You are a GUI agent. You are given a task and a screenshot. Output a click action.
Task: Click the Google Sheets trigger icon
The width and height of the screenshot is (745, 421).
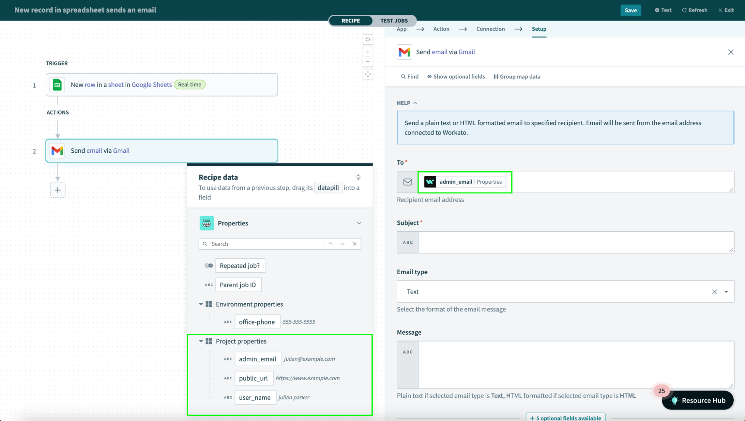tap(57, 85)
